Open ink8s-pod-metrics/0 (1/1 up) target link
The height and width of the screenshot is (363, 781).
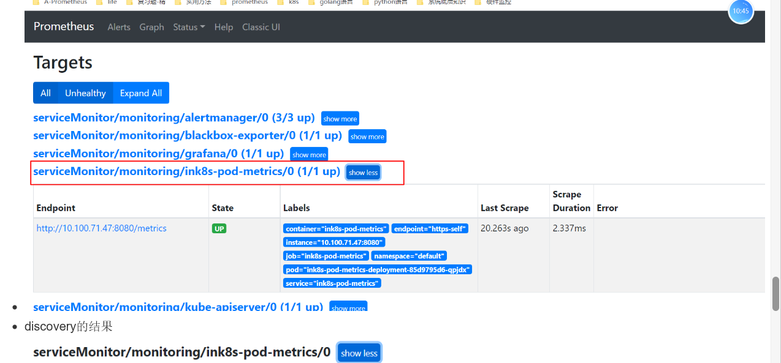(x=186, y=171)
